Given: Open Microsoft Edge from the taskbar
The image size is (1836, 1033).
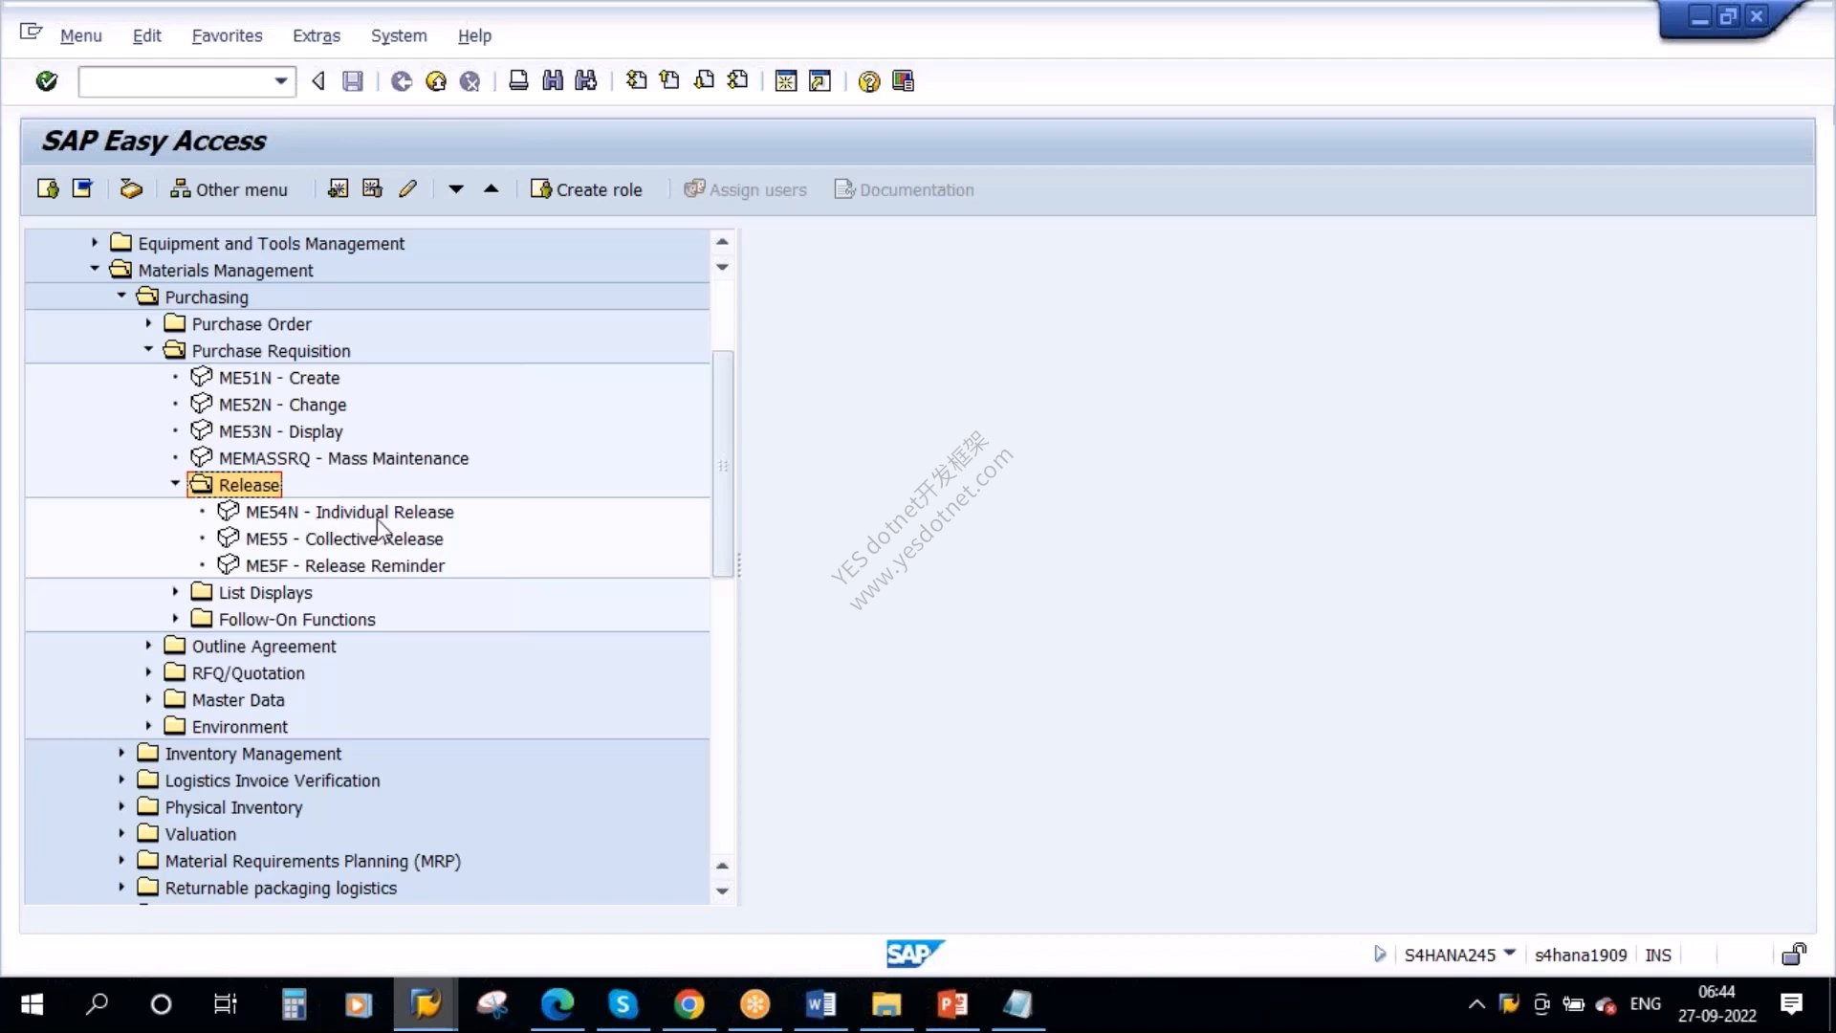Looking at the screenshot, I should click(x=557, y=1004).
